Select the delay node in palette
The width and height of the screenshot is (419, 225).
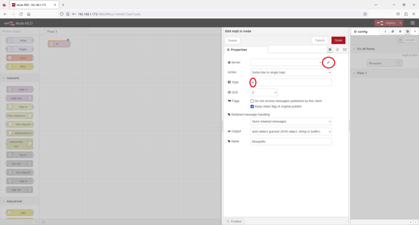(x=20, y=40)
